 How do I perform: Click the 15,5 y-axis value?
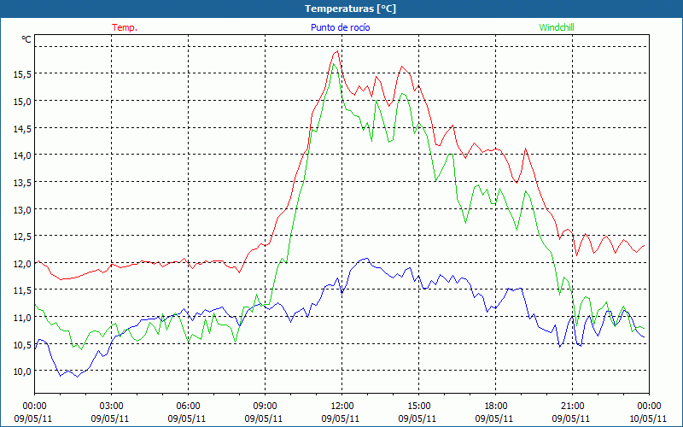click(x=22, y=74)
